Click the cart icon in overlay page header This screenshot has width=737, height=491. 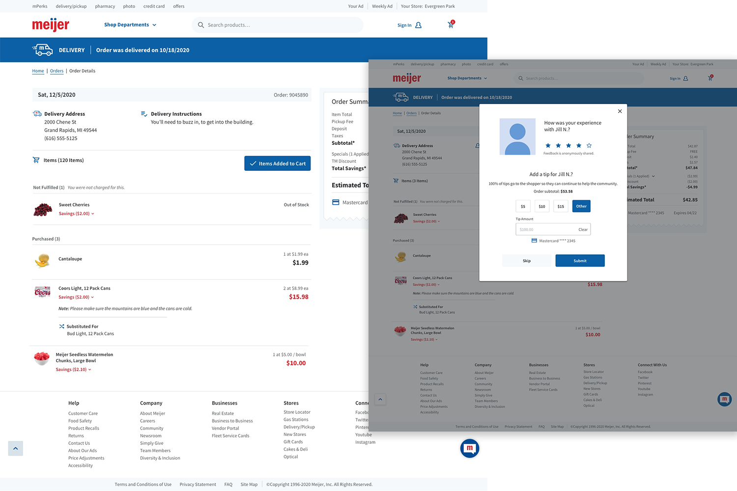[x=710, y=78]
